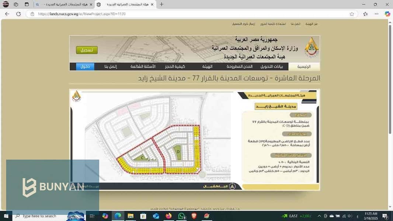Open كيفية الحجز menu item
Screen dimensions: 393x221
pos(175,67)
